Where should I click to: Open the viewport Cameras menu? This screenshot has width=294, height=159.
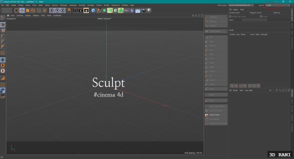(20, 15)
